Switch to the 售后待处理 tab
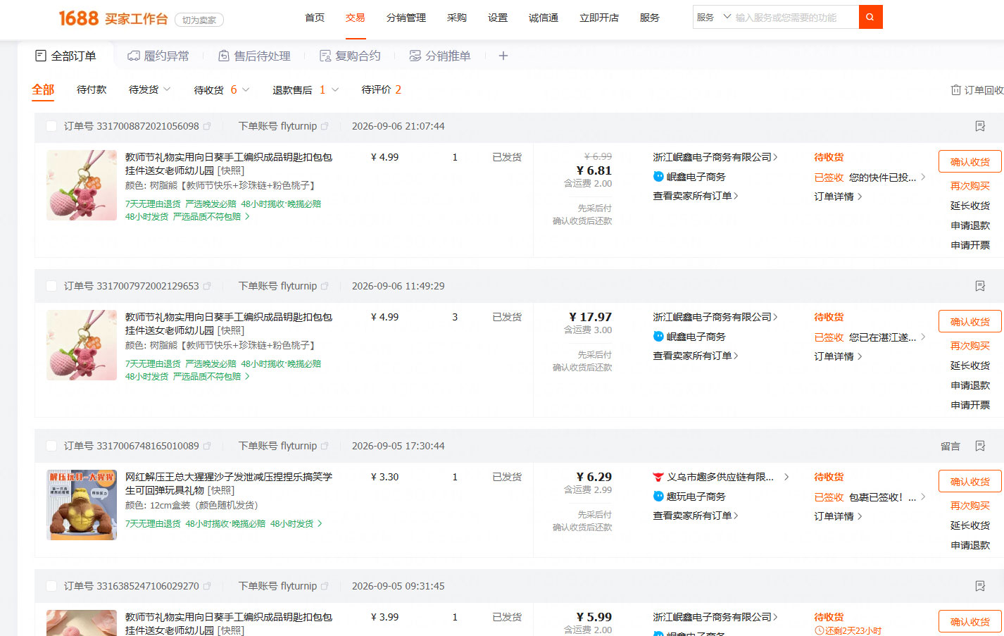 pyautogui.click(x=254, y=56)
